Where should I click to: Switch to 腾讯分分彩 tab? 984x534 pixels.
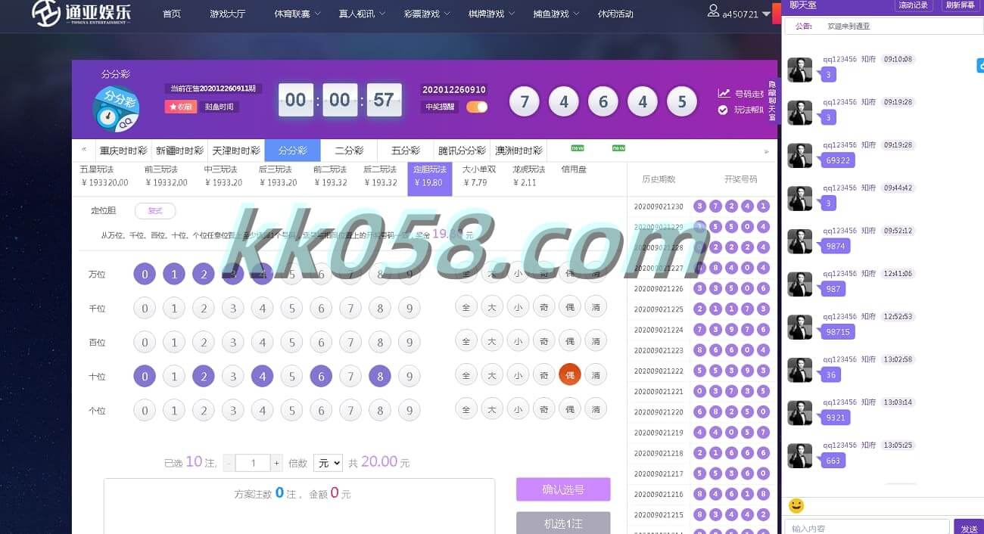click(x=462, y=151)
